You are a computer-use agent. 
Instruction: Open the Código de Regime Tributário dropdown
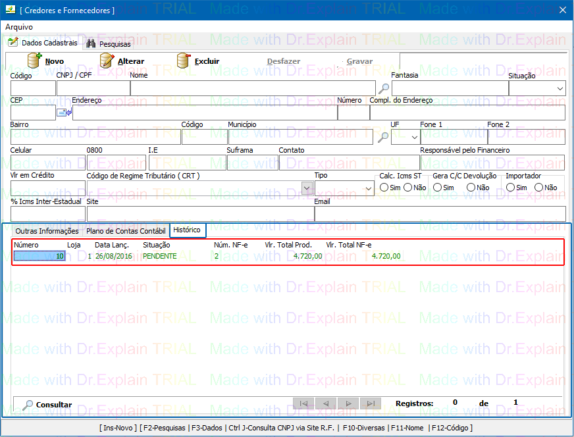pyautogui.click(x=306, y=188)
